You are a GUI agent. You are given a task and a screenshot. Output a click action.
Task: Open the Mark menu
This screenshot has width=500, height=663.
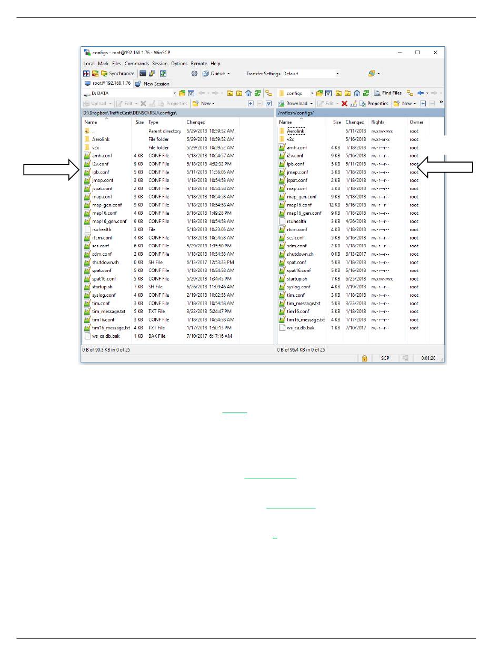coord(103,64)
